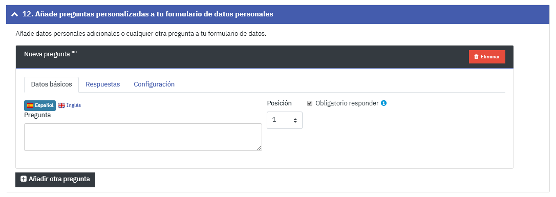
Task: Switch the language to Inglés
Action: (70, 105)
